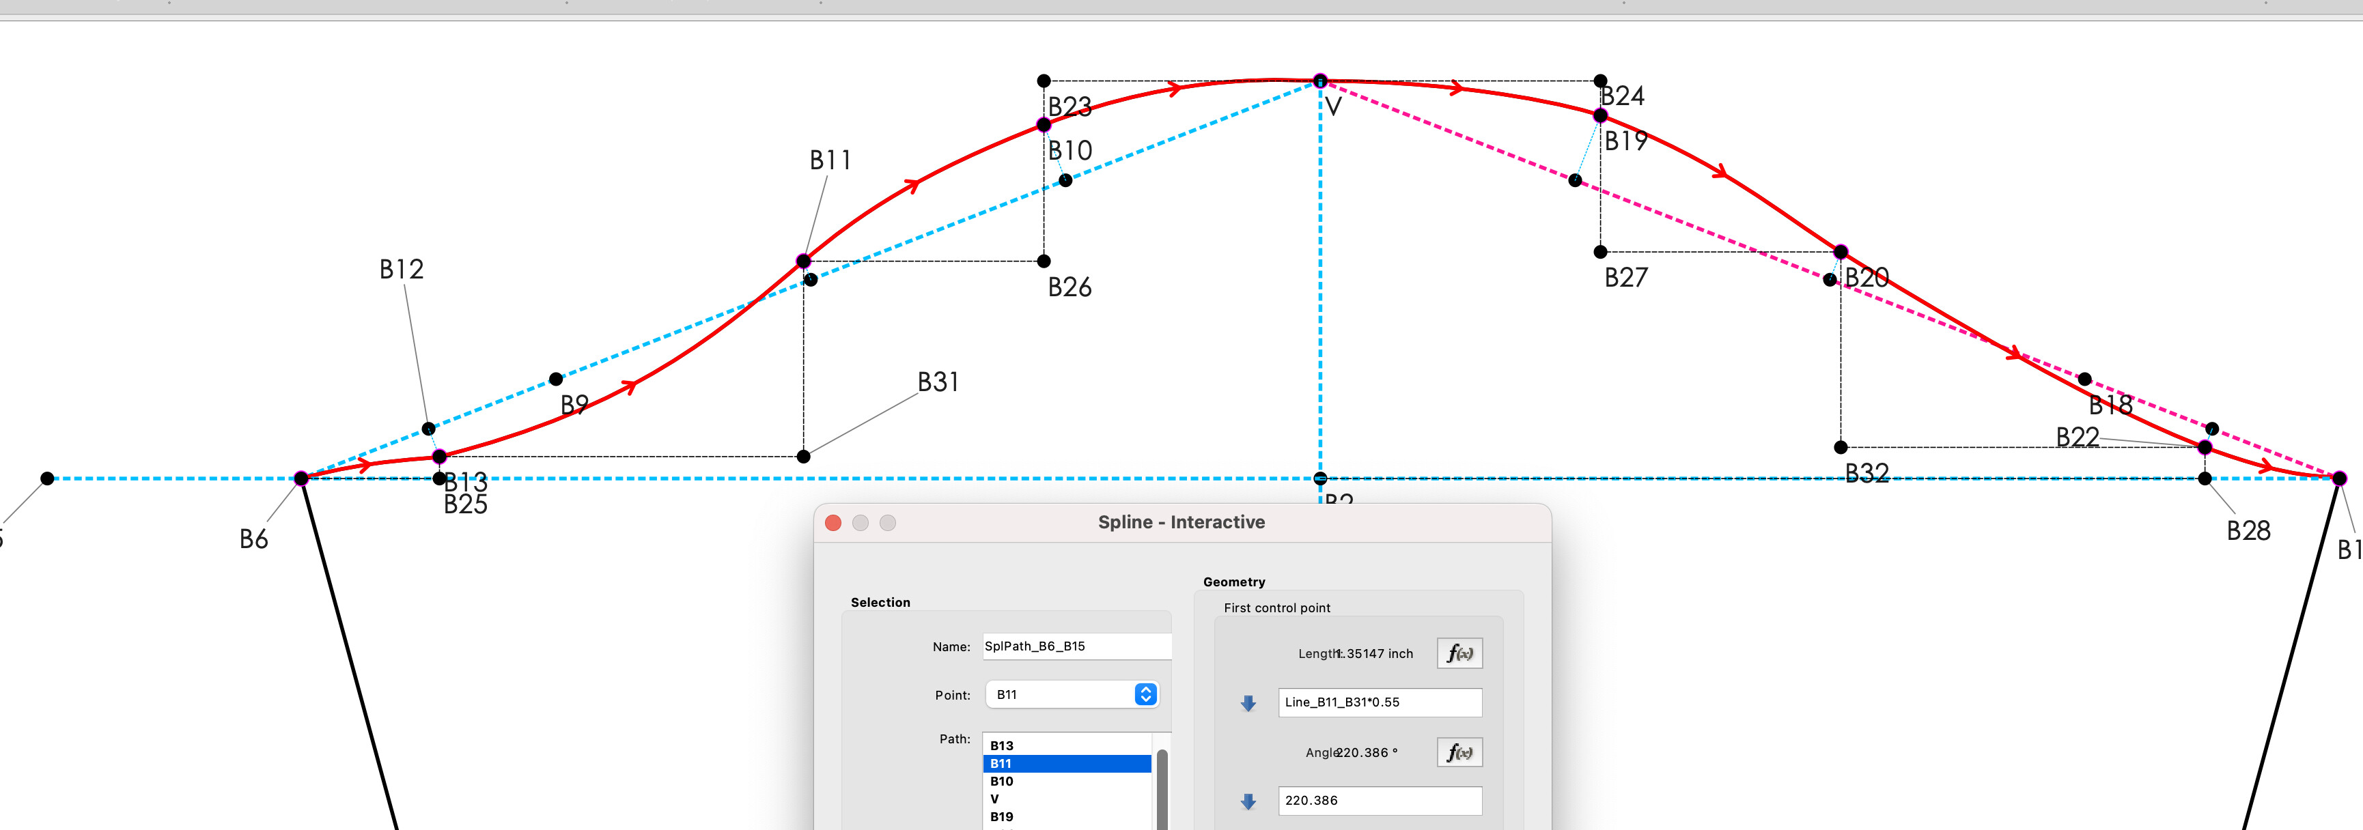Select B10 in the Path list
Image resolution: width=2363 pixels, height=830 pixels.
[1002, 782]
